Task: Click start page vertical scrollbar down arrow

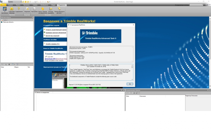Action: (210, 86)
